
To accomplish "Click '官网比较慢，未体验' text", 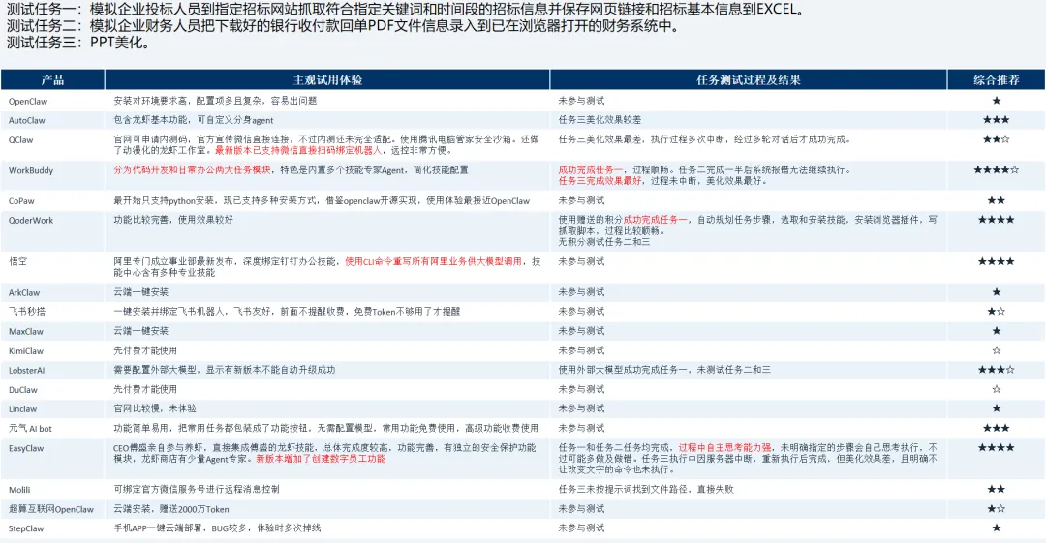I will click(x=155, y=408).
